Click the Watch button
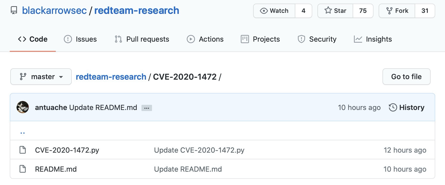 pos(274,11)
